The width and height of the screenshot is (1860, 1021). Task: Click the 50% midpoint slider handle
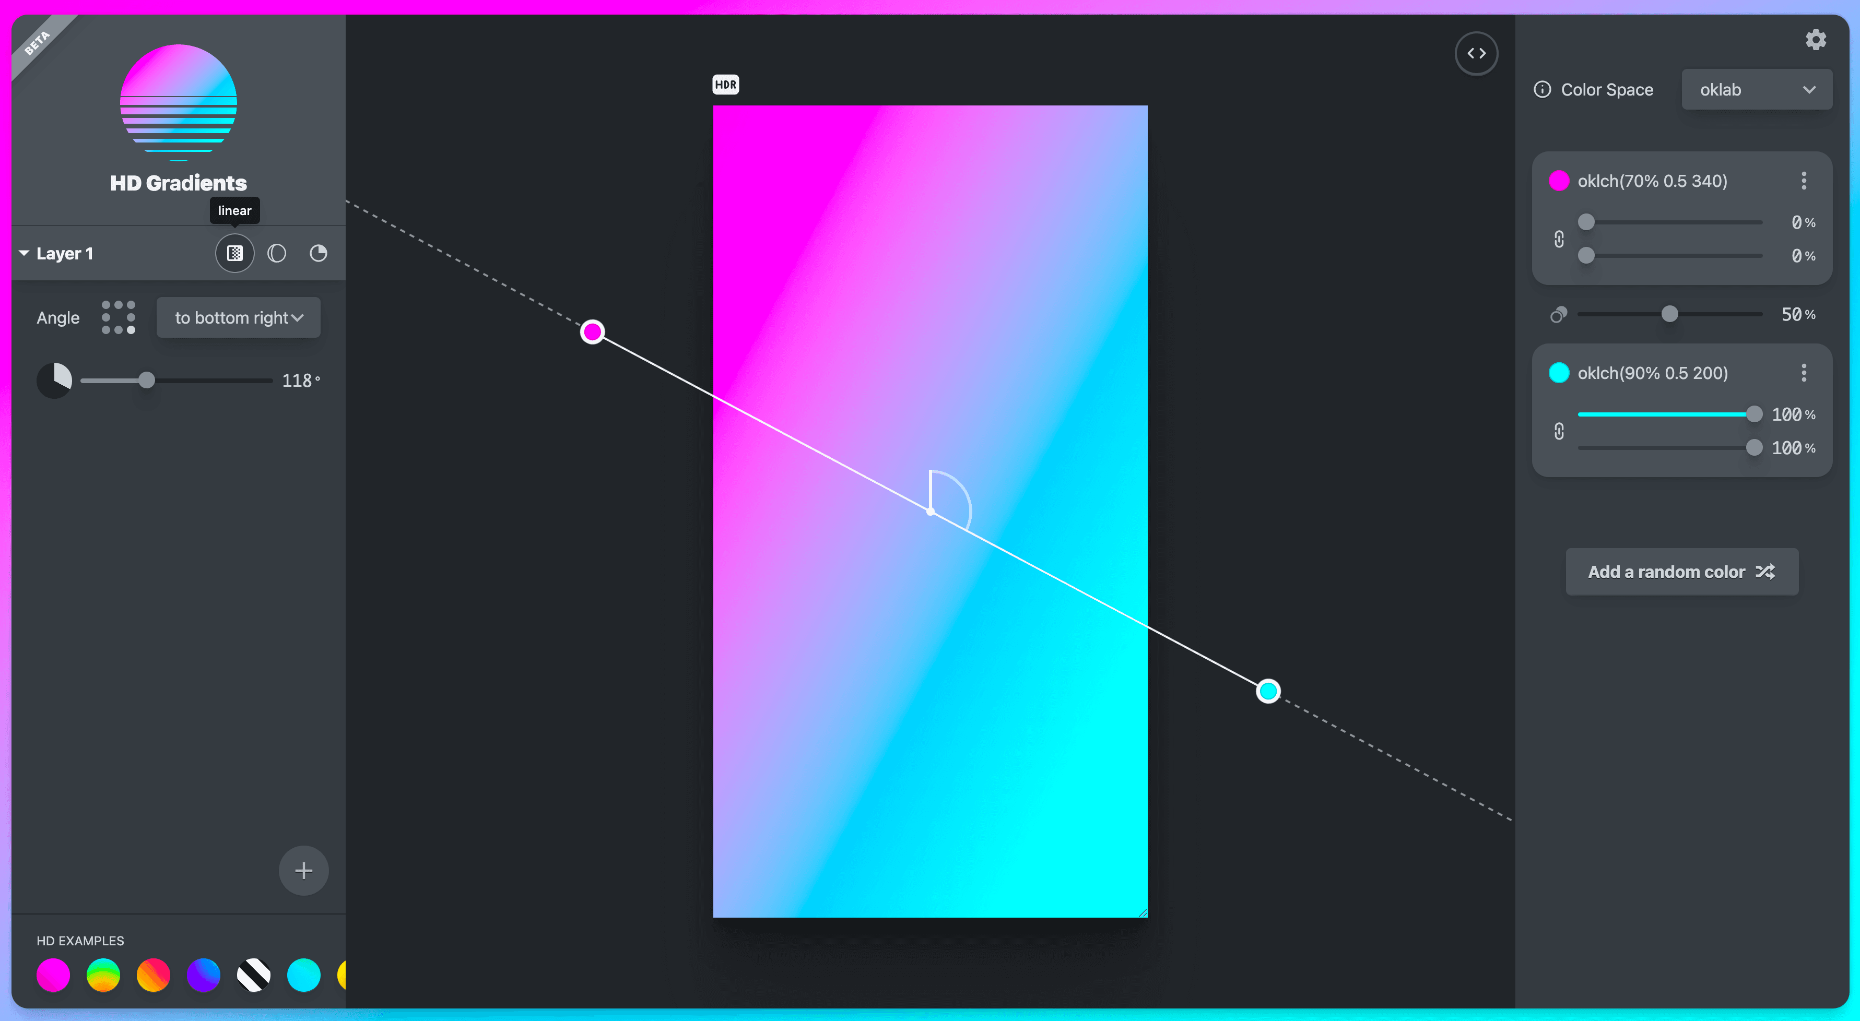pyautogui.click(x=1669, y=315)
